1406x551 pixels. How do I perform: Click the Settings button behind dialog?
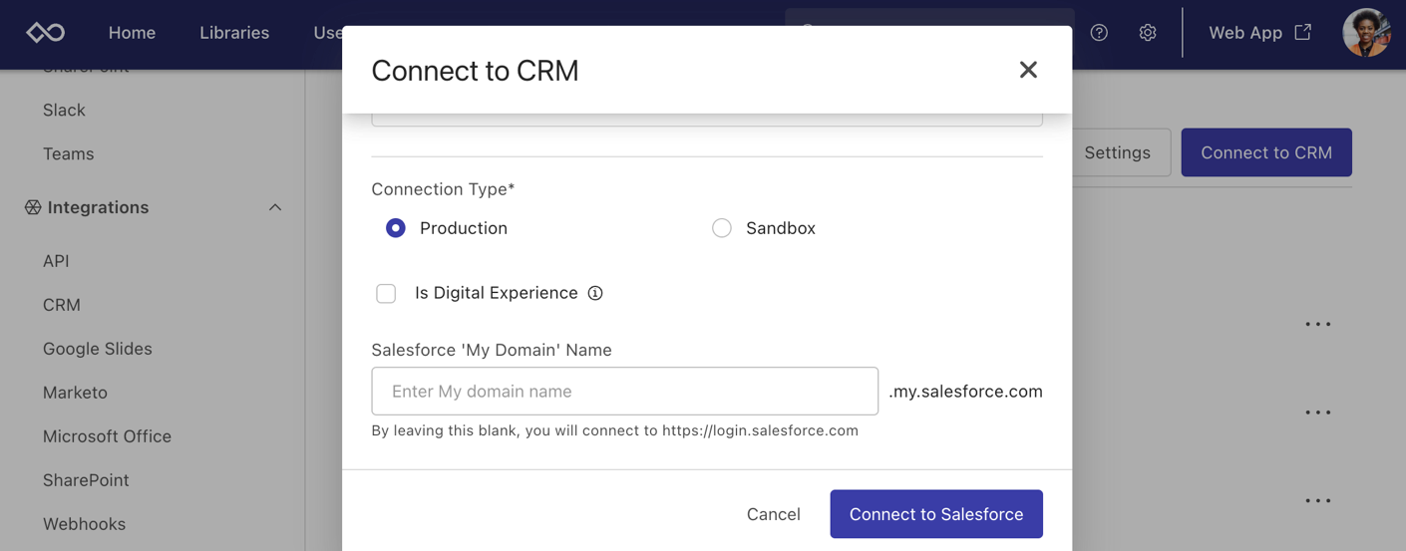(1118, 152)
